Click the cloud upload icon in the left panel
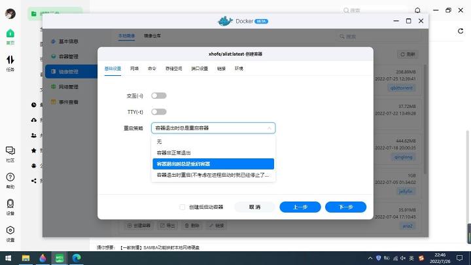471x265 pixels. tap(33, 120)
